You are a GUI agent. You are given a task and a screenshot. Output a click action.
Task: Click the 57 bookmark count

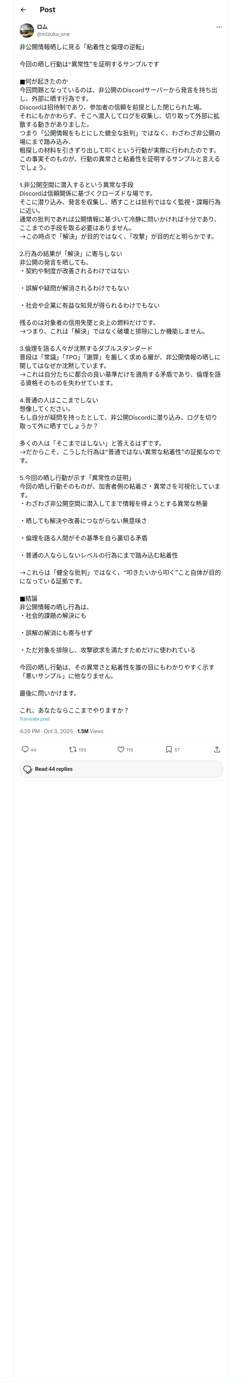[177, 749]
